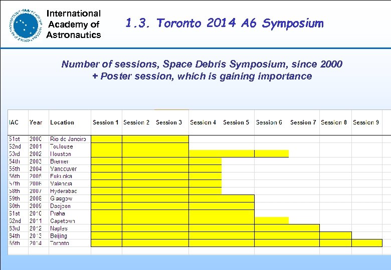
Task: Click the "Session 2" column header
Action: [x=136, y=122]
